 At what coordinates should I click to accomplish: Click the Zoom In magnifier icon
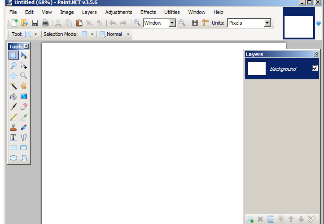pyautogui.click(x=182, y=23)
